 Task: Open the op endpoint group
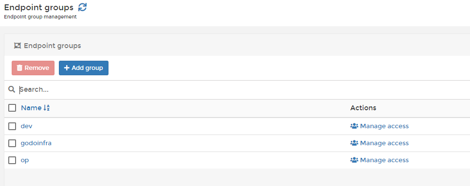pyautogui.click(x=25, y=161)
